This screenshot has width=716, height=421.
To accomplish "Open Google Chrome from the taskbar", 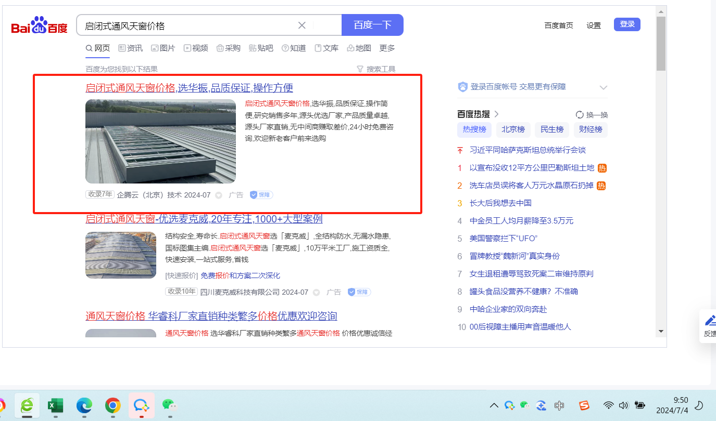I will click(x=113, y=405).
